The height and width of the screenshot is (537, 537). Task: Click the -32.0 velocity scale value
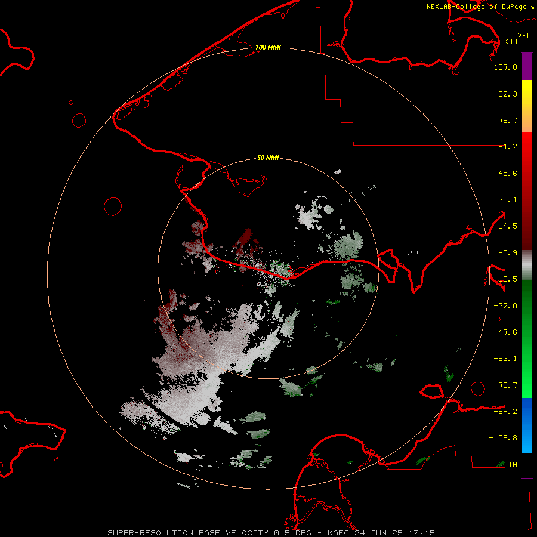click(505, 306)
